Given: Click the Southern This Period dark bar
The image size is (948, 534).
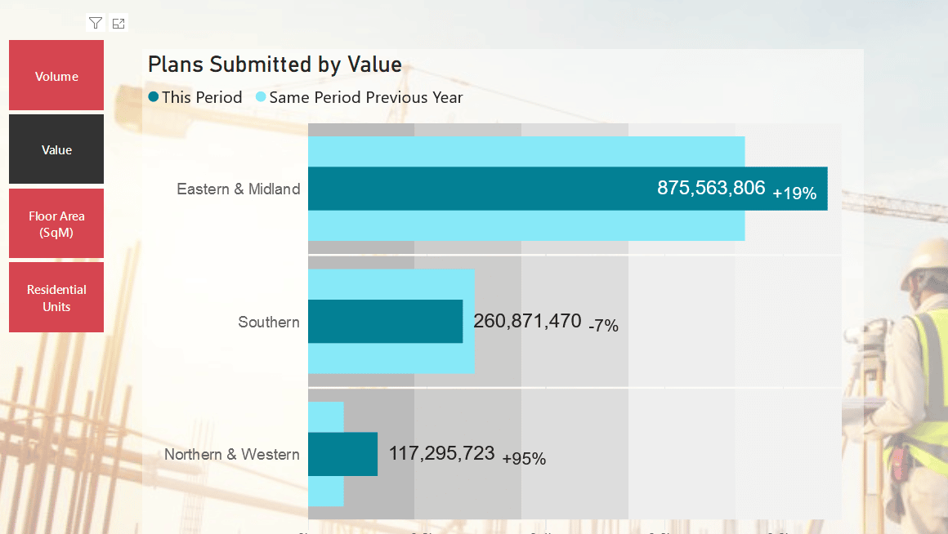Looking at the screenshot, I should (384, 321).
